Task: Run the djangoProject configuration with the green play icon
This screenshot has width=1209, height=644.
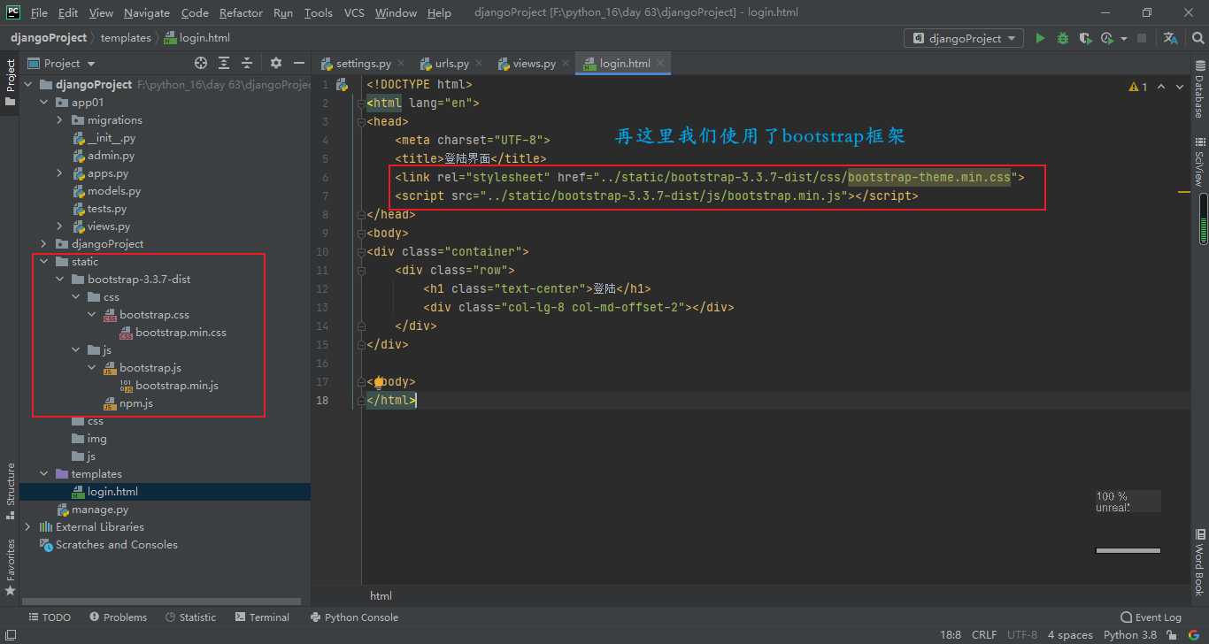Action: tap(1040, 38)
